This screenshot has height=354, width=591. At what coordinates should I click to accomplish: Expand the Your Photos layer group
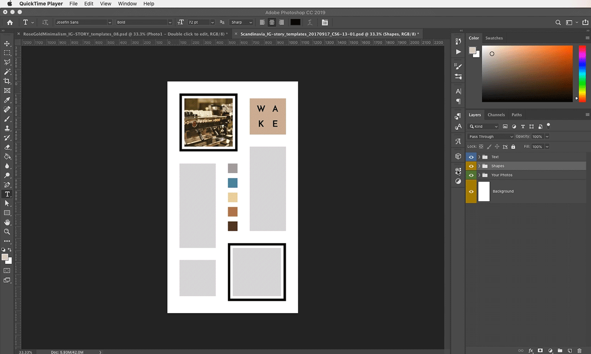coord(479,175)
